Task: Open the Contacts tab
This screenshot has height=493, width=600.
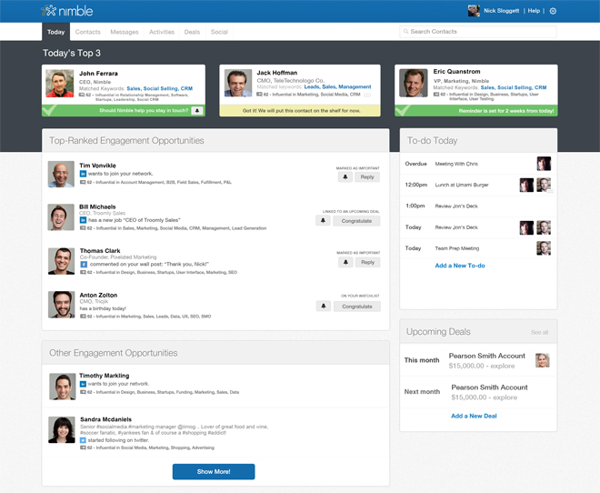Action: pos(88,32)
